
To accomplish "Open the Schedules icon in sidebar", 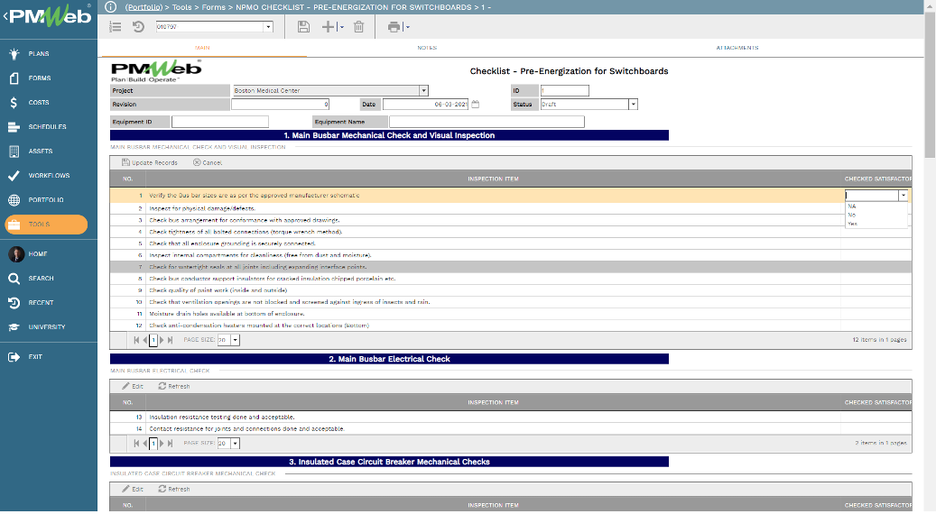I will 14,127.
